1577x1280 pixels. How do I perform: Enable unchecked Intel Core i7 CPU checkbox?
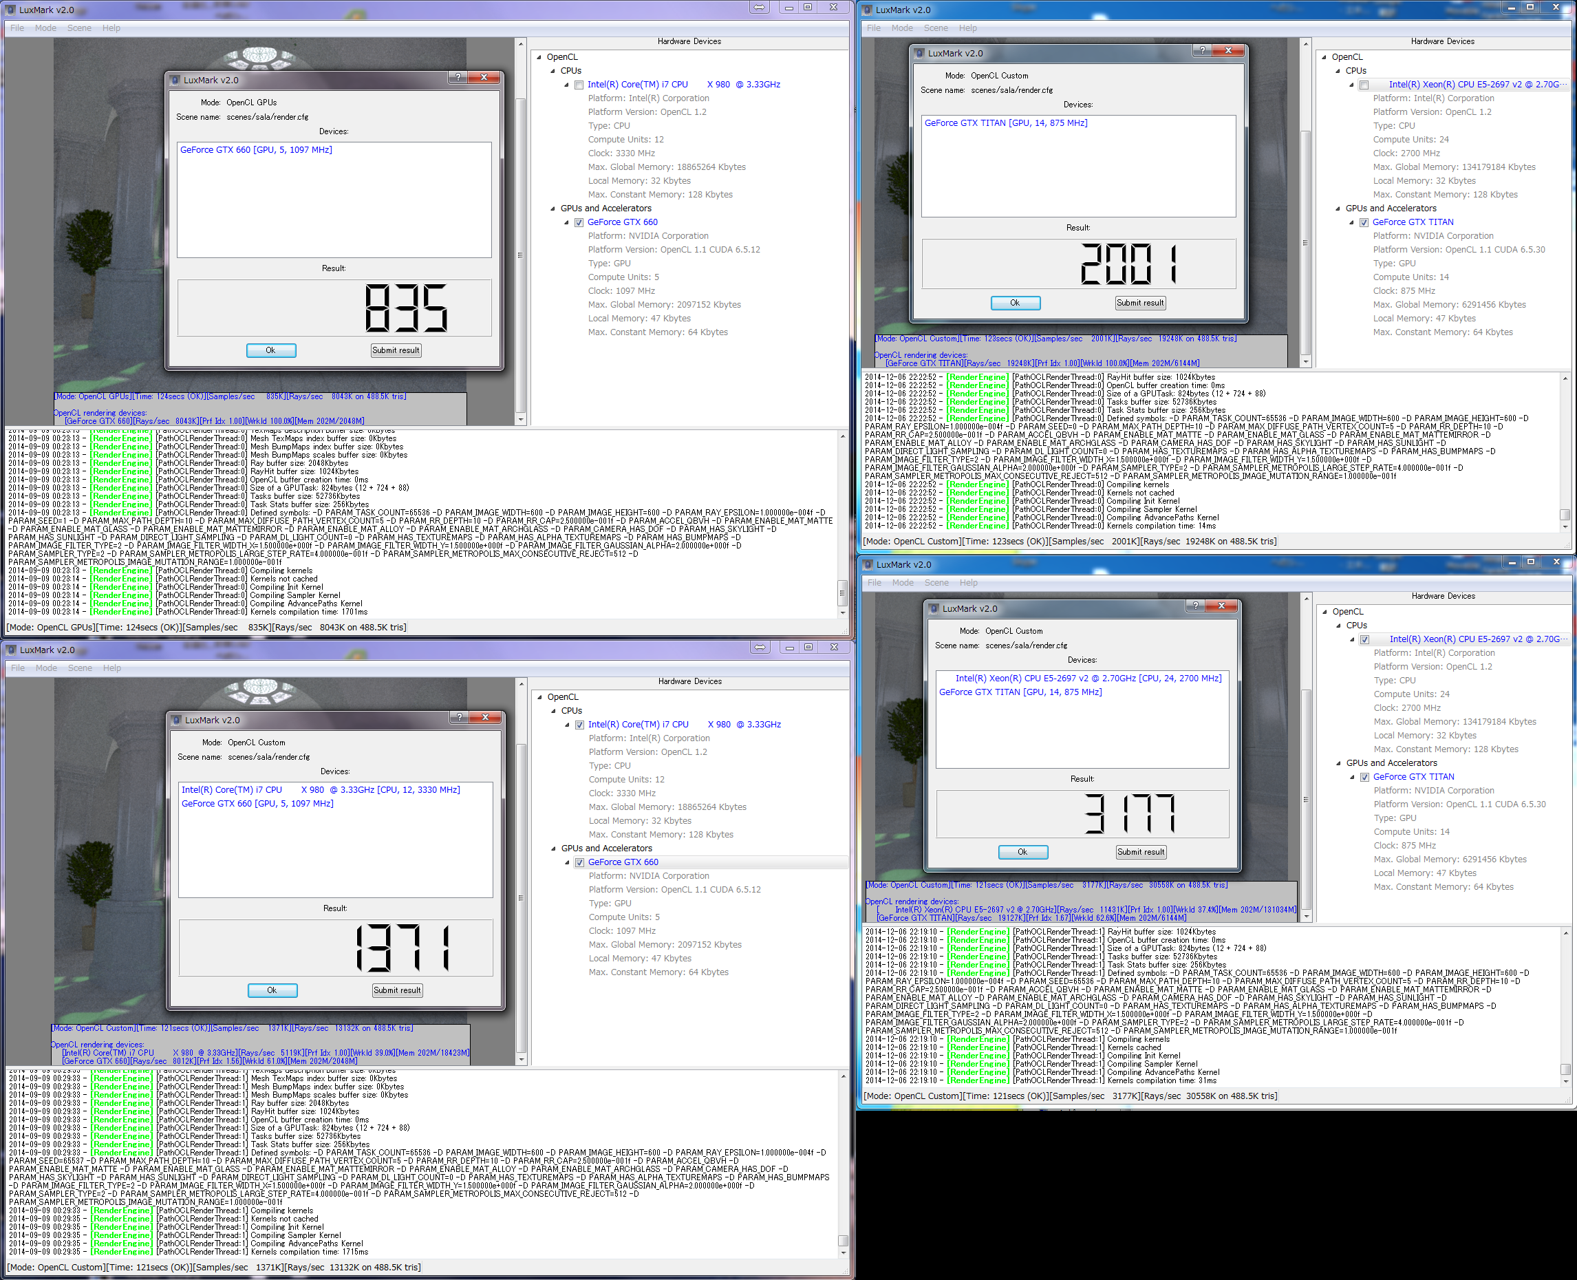(x=579, y=85)
